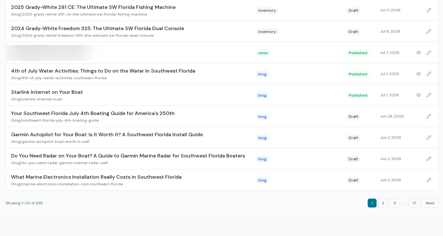This screenshot has width=443, height=236.
Task: Open Do You Need Radar on Your Boat title
Action: (x=128, y=156)
